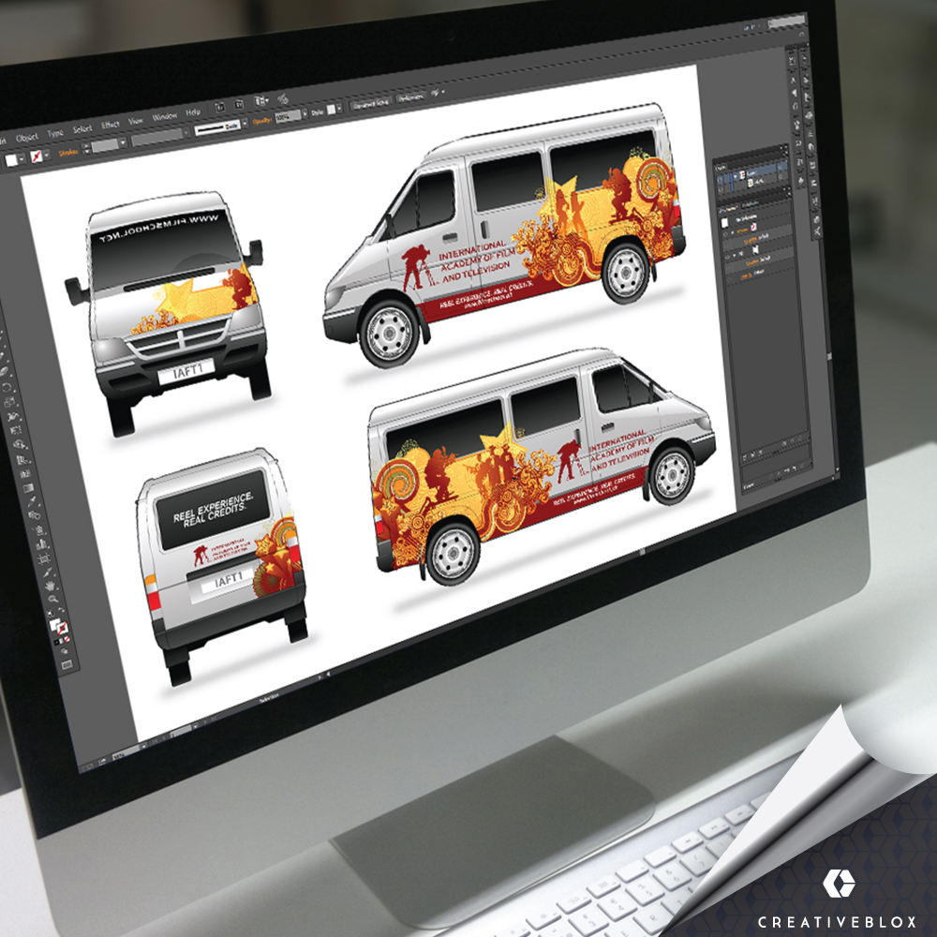Open the graphic Style swatch dropdown

pyautogui.click(x=339, y=108)
